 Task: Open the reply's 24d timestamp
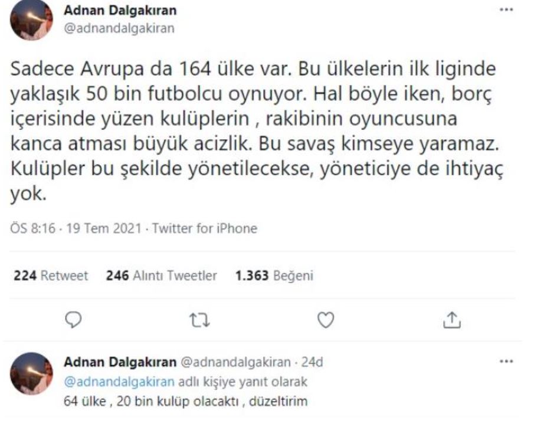pyautogui.click(x=319, y=362)
